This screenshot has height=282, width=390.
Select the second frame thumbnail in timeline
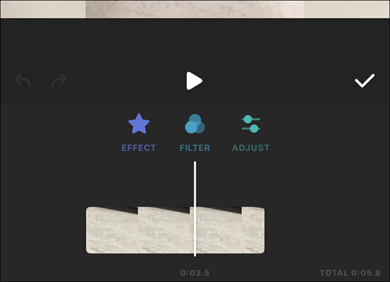[164, 230]
